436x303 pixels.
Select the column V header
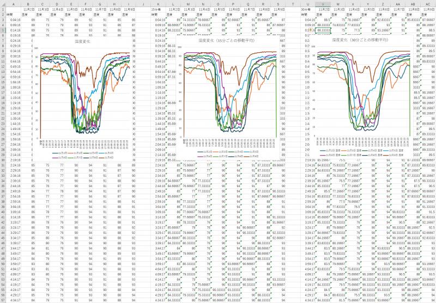click(323, 3)
